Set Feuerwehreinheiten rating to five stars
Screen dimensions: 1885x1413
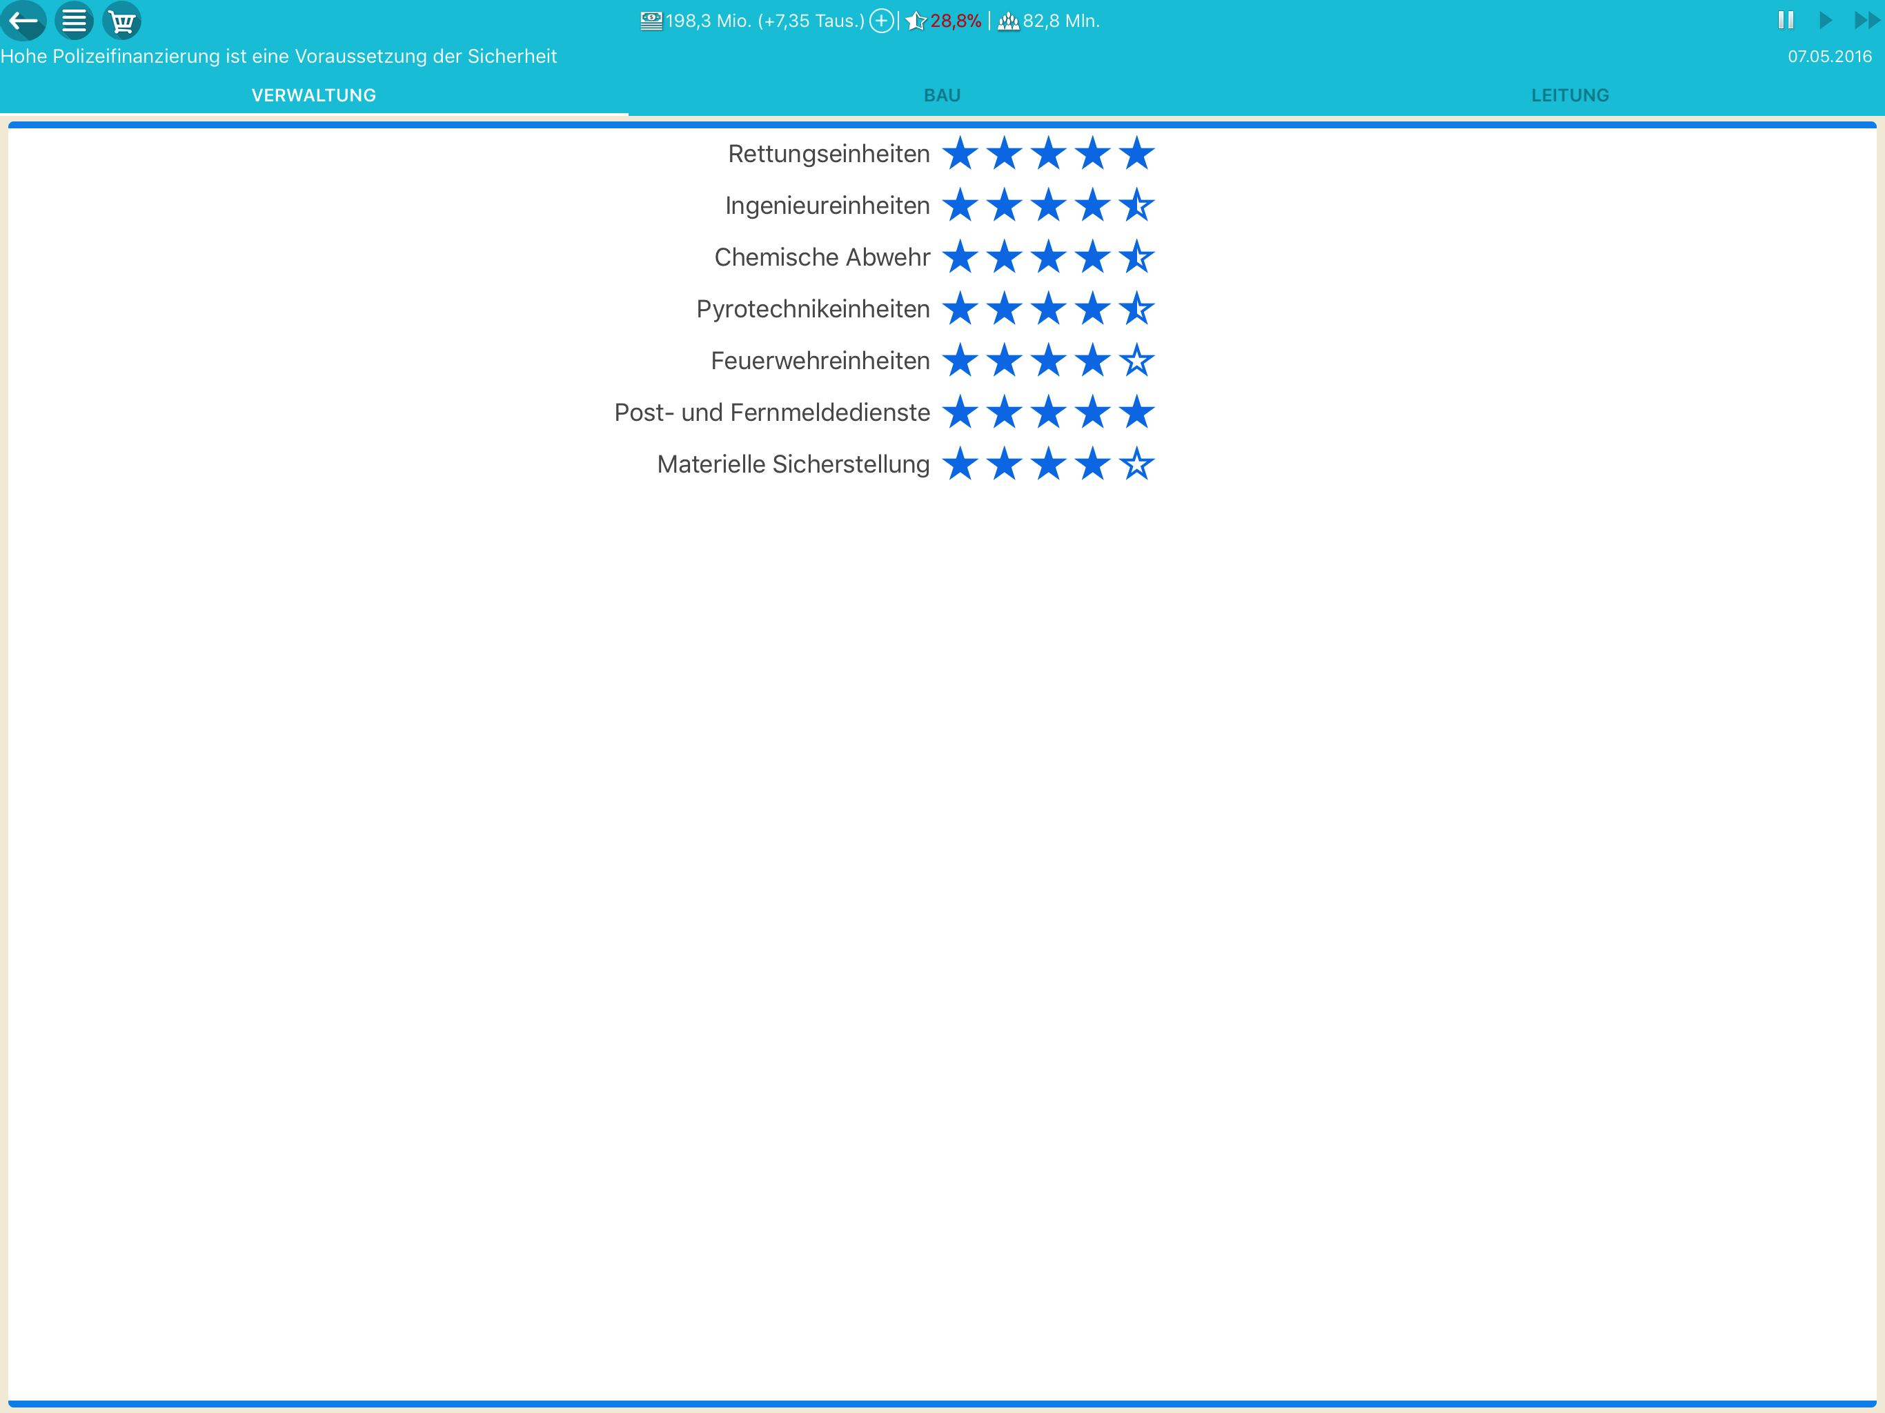pyautogui.click(x=1136, y=360)
